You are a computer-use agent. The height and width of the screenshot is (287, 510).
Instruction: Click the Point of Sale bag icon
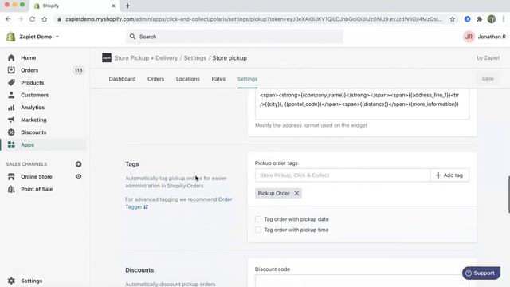click(x=11, y=189)
